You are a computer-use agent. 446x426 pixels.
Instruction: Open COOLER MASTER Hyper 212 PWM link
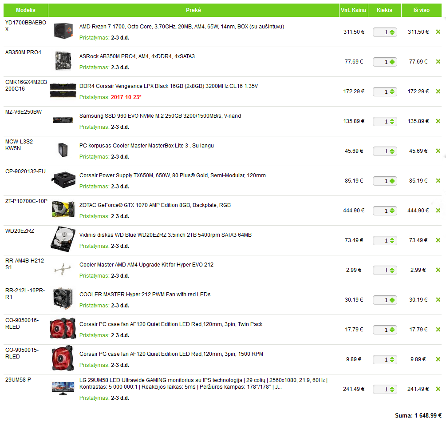tap(145, 295)
